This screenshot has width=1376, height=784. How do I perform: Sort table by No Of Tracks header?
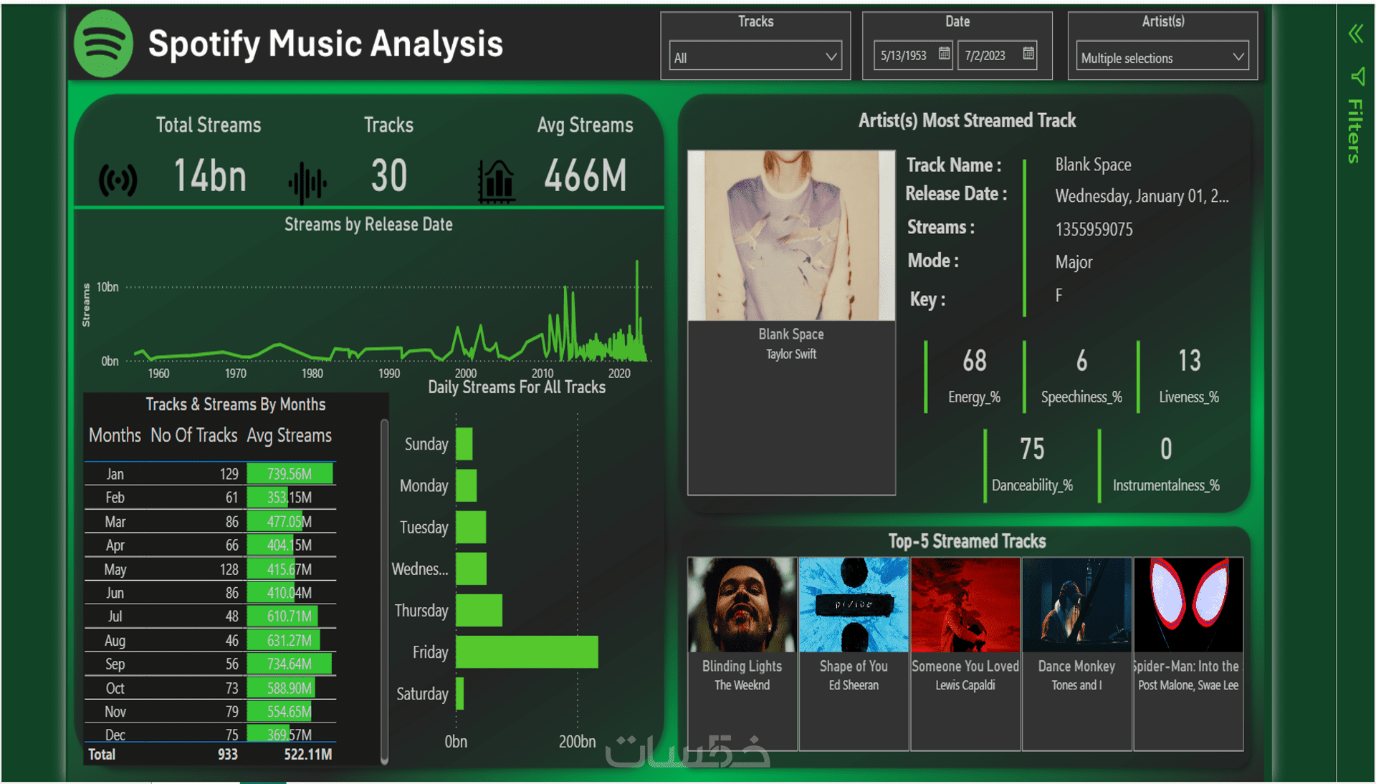(193, 435)
